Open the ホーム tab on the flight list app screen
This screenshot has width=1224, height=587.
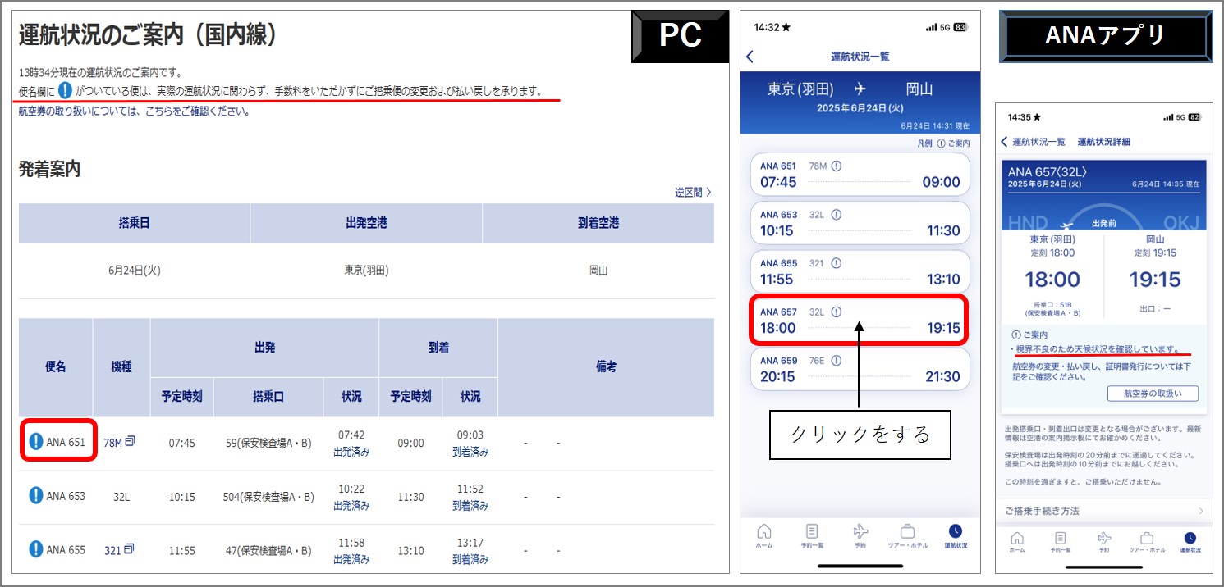764,535
